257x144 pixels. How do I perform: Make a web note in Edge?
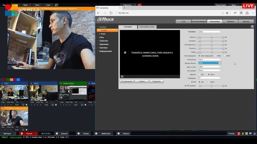point(241,13)
